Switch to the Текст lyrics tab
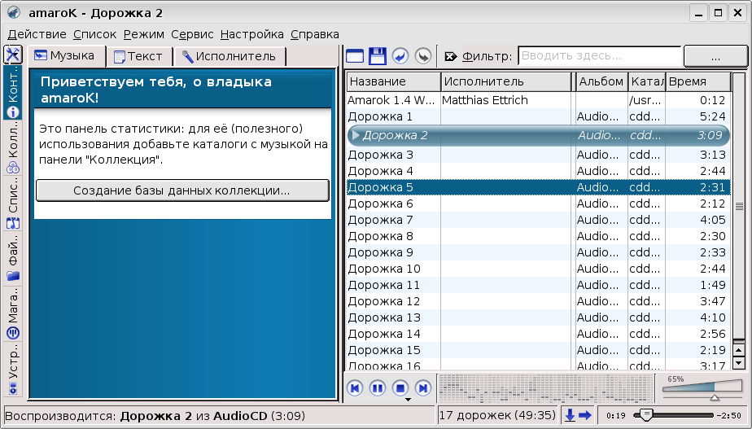Image resolution: width=752 pixels, height=429 pixels. coord(138,57)
